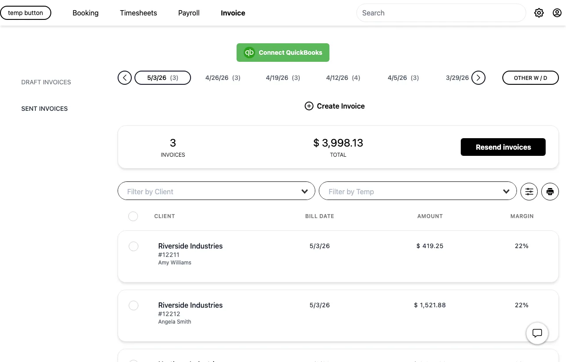Click Resend invoices button
The height and width of the screenshot is (362, 566).
point(503,147)
